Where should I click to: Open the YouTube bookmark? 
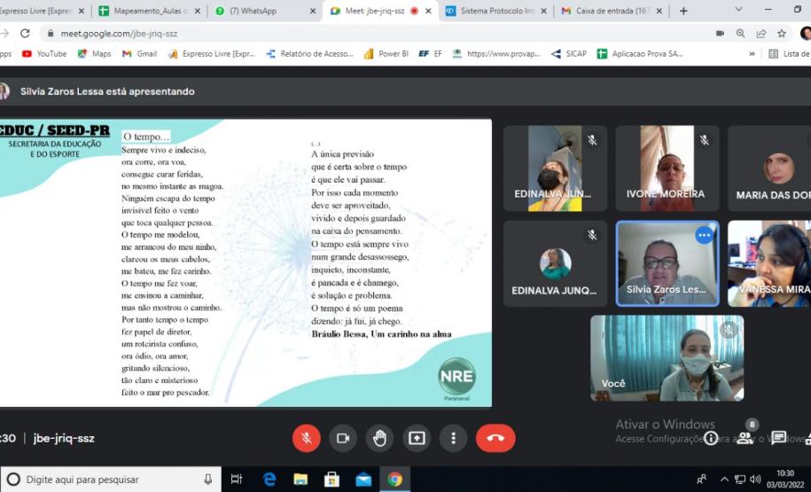43,53
